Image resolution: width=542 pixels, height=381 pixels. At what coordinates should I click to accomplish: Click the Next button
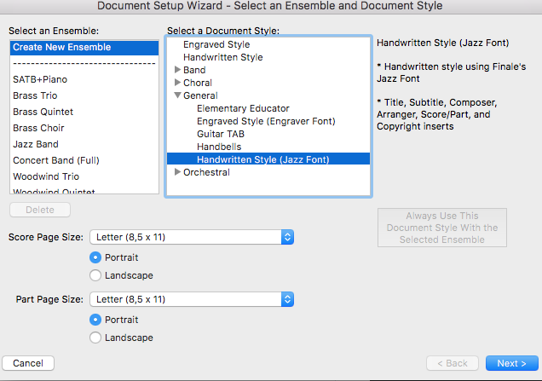[x=511, y=363]
